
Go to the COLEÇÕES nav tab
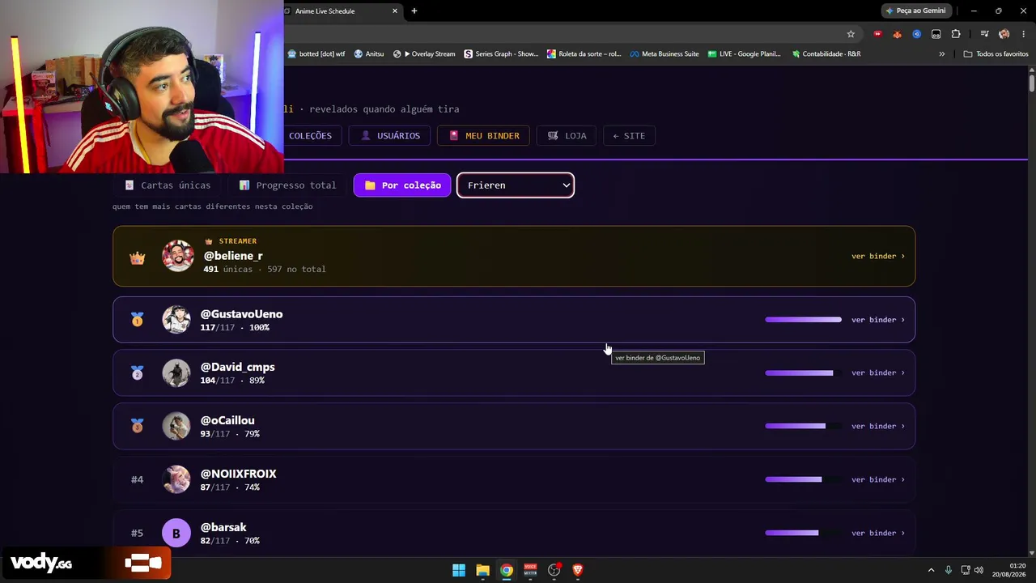(311, 136)
